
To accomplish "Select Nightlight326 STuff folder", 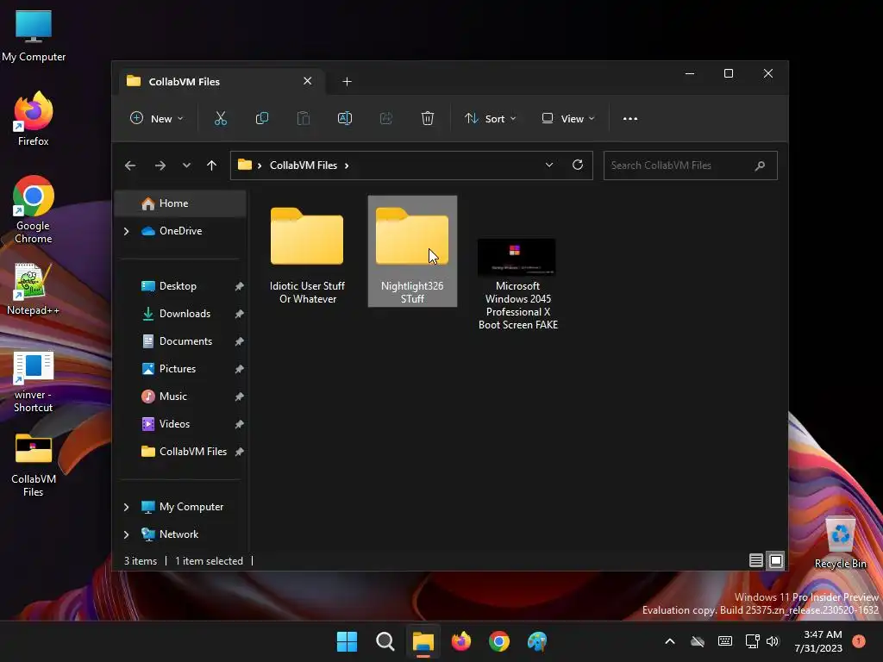I will (412, 251).
